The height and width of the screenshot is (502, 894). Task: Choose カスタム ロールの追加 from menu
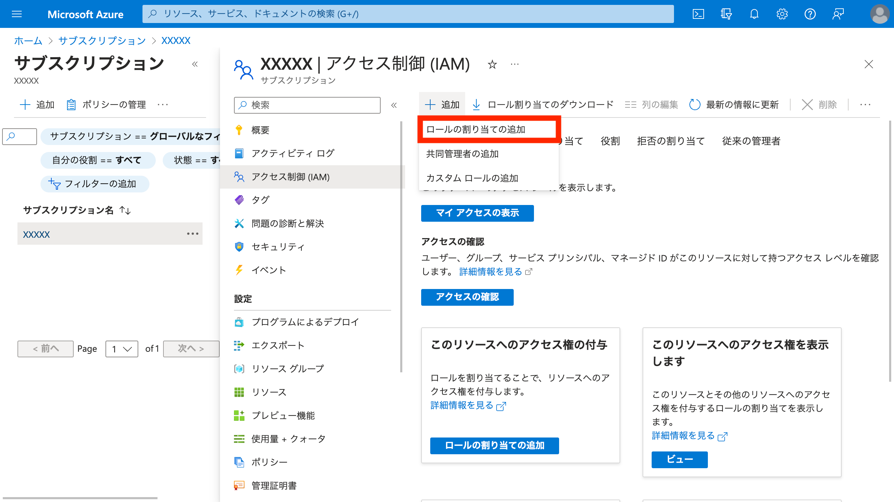click(x=472, y=178)
